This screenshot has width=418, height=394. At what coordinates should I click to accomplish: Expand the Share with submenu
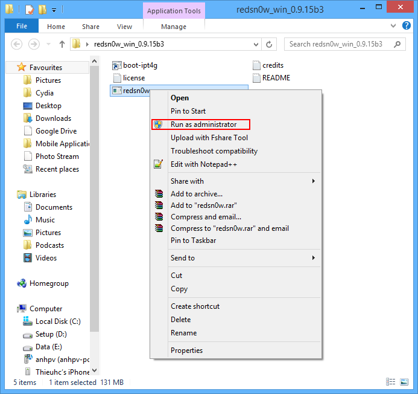(x=314, y=181)
